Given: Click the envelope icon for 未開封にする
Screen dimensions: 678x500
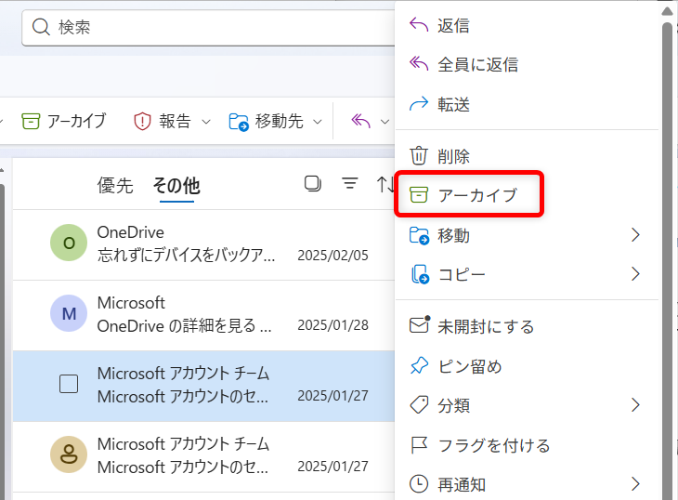Looking at the screenshot, I should 419,325.
